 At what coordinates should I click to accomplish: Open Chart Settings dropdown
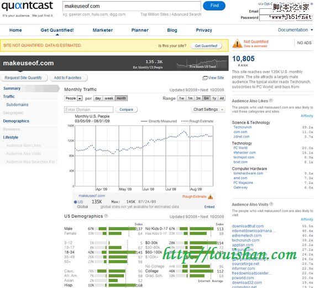[x=208, y=110]
